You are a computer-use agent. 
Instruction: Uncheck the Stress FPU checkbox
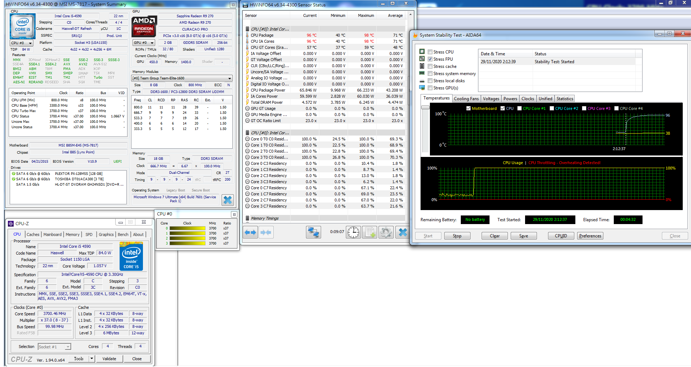(430, 59)
